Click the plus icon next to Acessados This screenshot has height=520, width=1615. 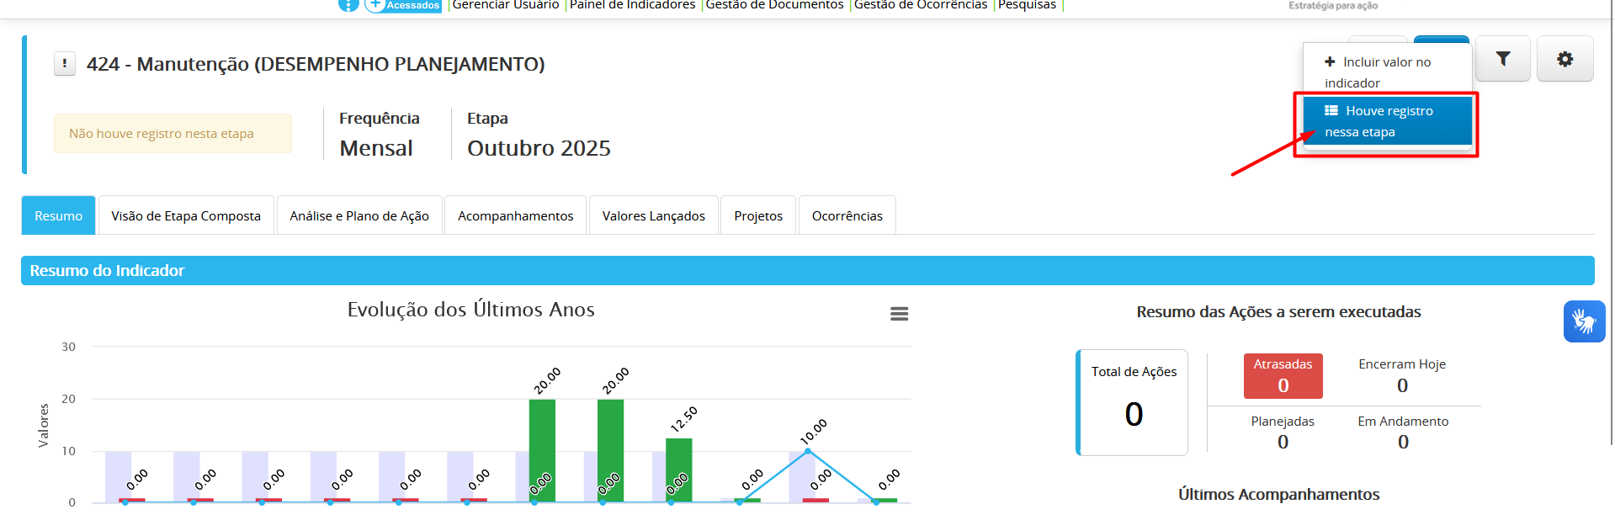(x=375, y=4)
